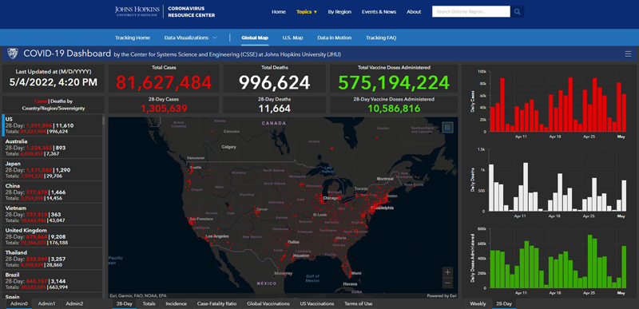This screenshot has height=309, width=639.
Task: Switch to the Case-Fatality Ratio tab
Action: (x=217, y=303)
